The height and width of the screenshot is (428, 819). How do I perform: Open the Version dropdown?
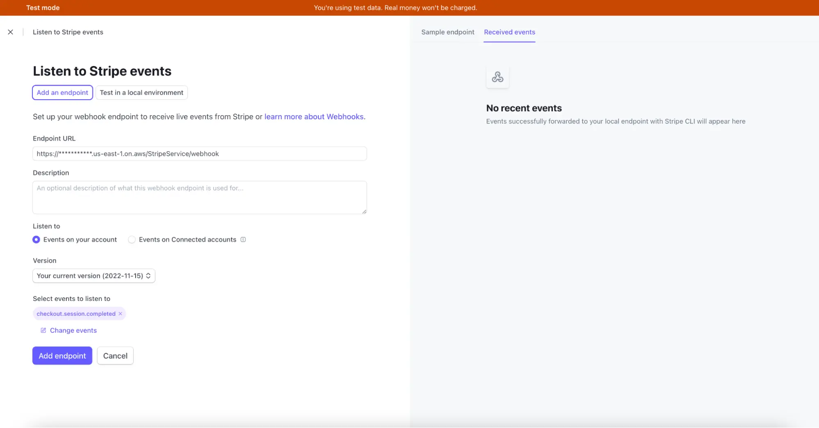coord(94,276)
